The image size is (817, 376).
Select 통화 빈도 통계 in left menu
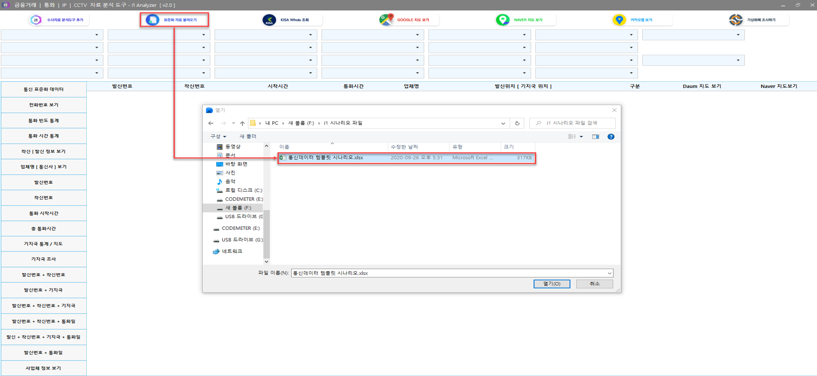44,121
